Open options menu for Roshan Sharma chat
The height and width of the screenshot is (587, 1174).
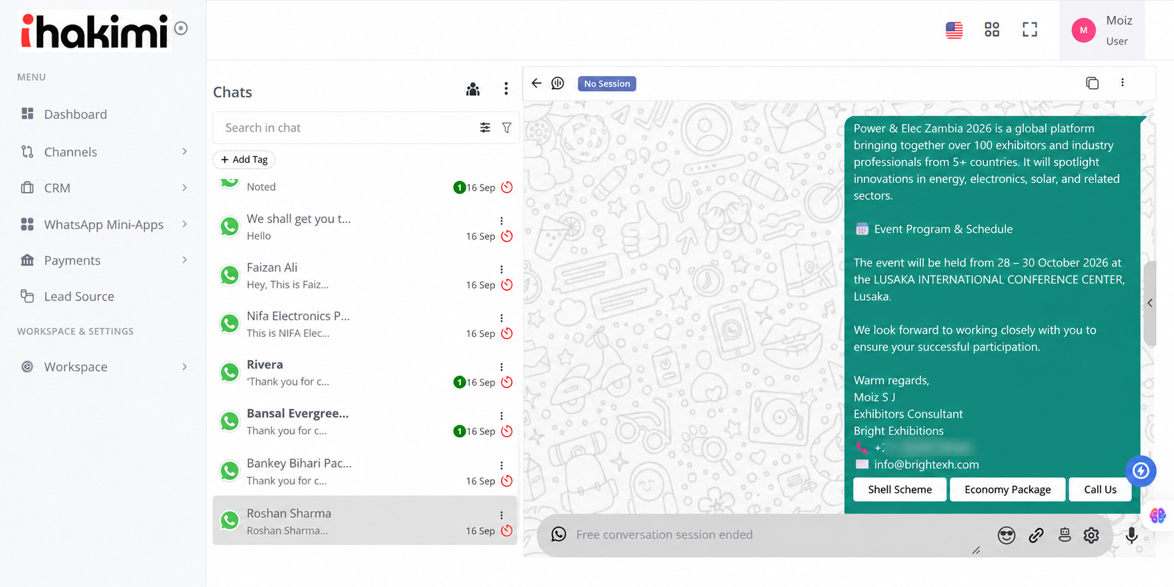coord(502,516)
